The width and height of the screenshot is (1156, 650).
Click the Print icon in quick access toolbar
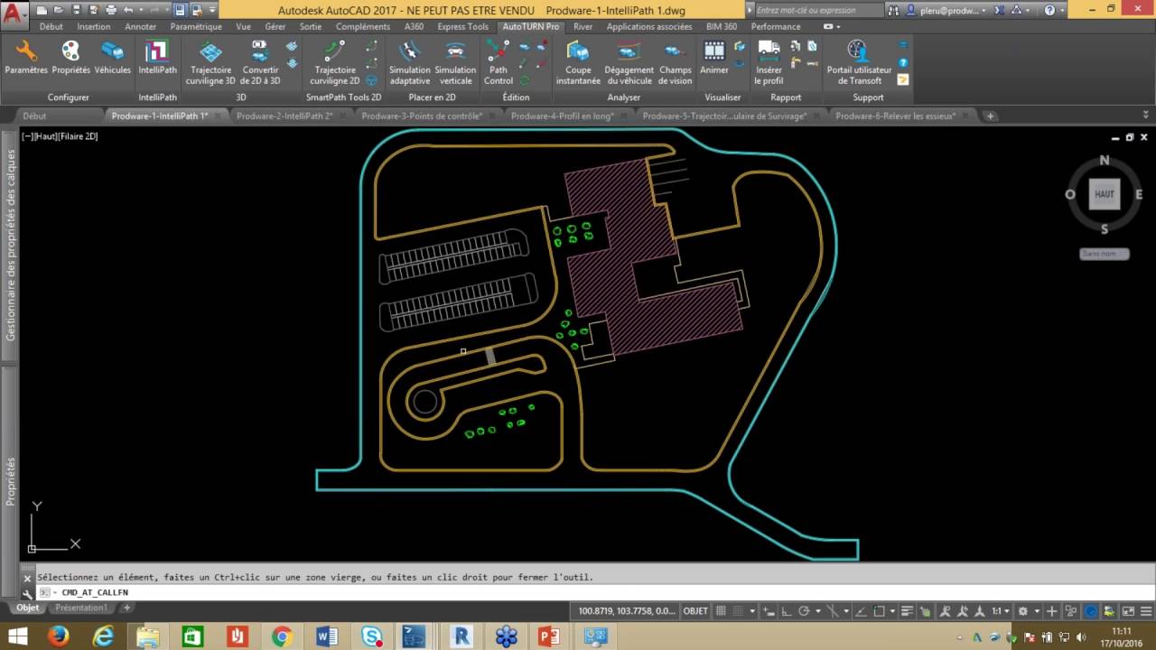pyautogui.click(x=111, y=10)
